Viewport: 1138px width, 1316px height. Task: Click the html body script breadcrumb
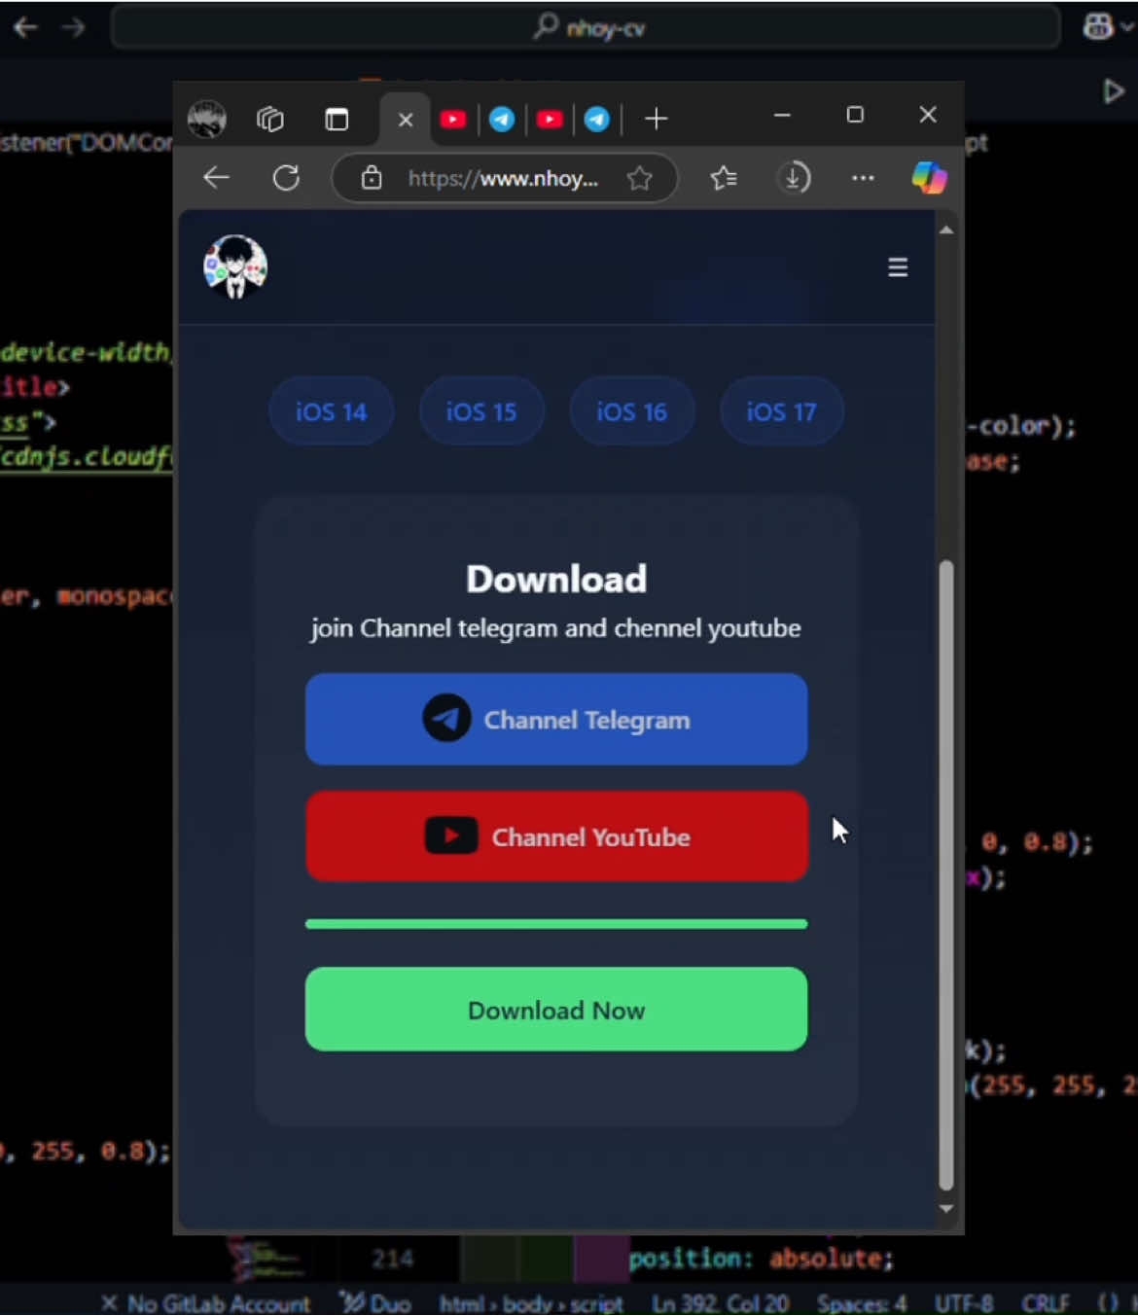tap(531, 1303)
